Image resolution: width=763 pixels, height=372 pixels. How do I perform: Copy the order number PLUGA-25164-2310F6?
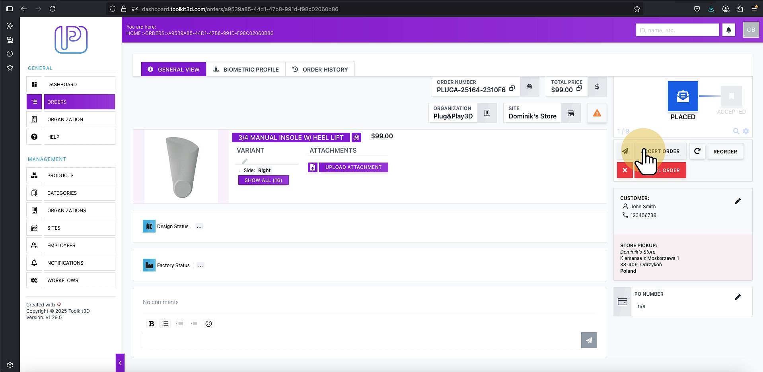[512, 88]
